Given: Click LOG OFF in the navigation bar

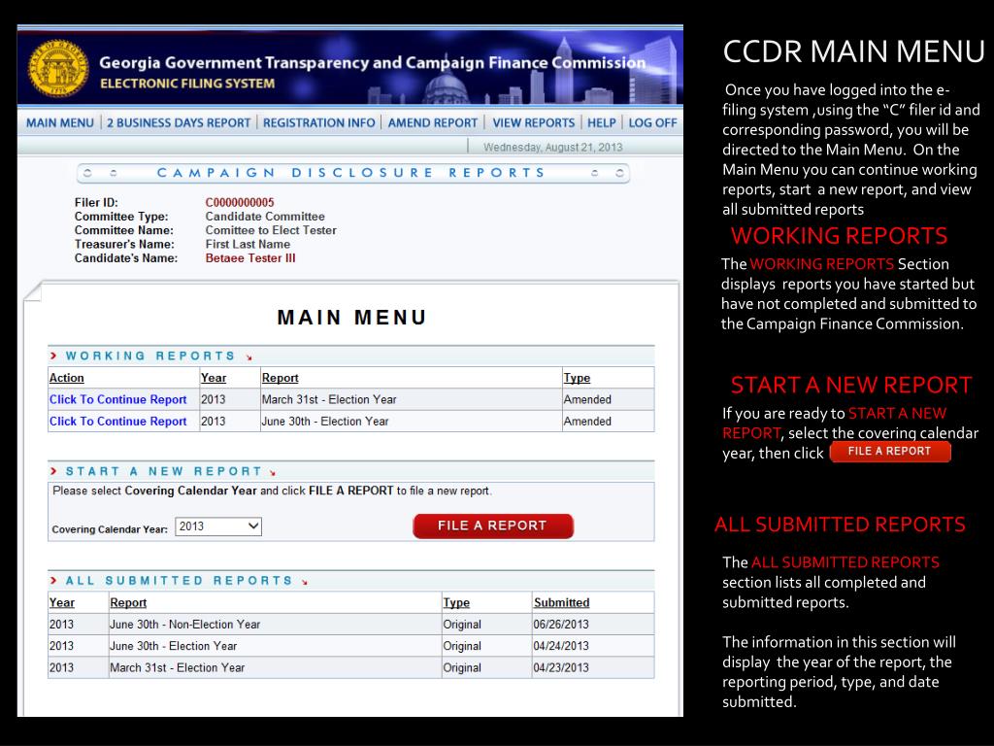Looking at the screenshot, I should (x=652, y=123).
